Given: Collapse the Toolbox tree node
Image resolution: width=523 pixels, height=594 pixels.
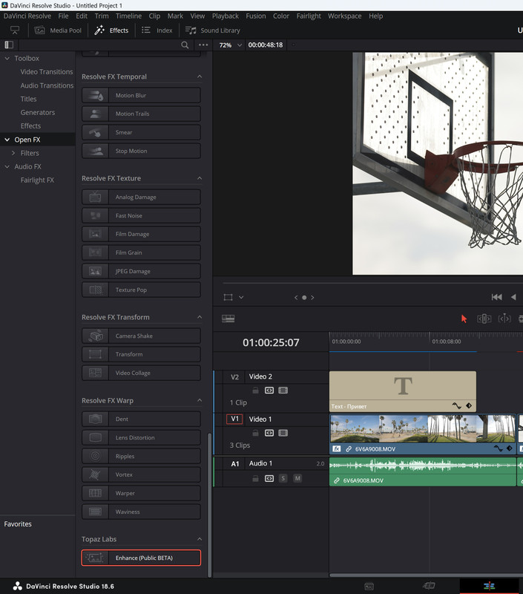Looking at the screenshot, I should (7, 59).
